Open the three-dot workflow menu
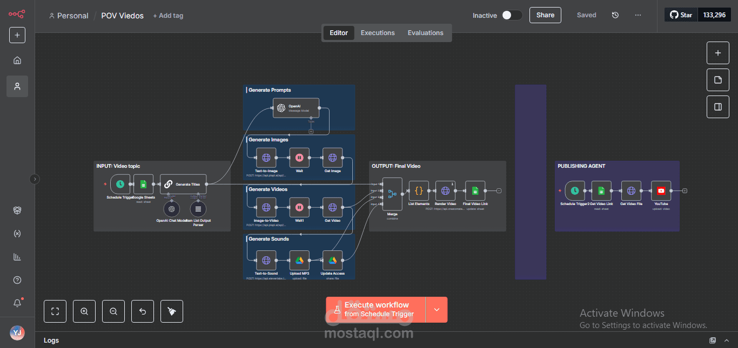 pyautogui.click(x=638, y=15)
